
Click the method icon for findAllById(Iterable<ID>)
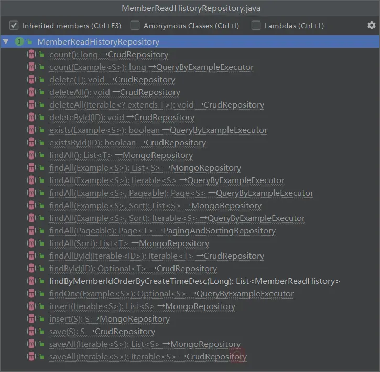[31, 256]
